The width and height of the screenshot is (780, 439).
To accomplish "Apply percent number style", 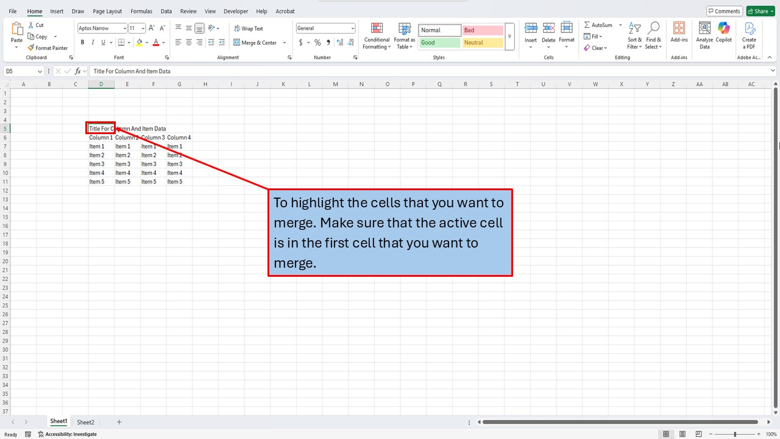I will (x=317, y=42).
